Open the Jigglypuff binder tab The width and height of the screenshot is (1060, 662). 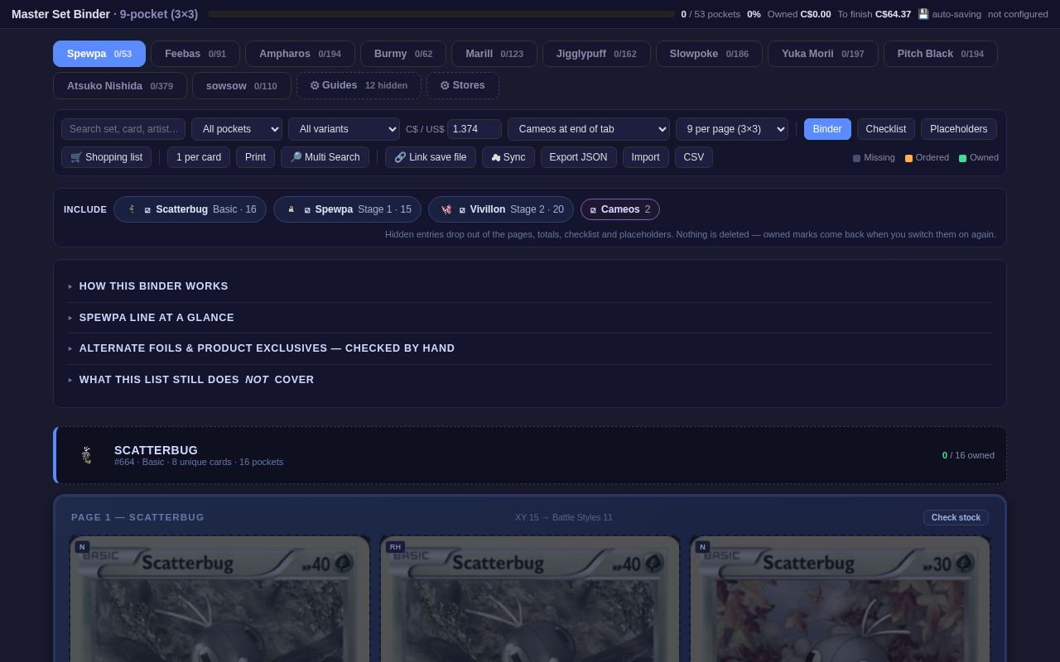[596, 54]
